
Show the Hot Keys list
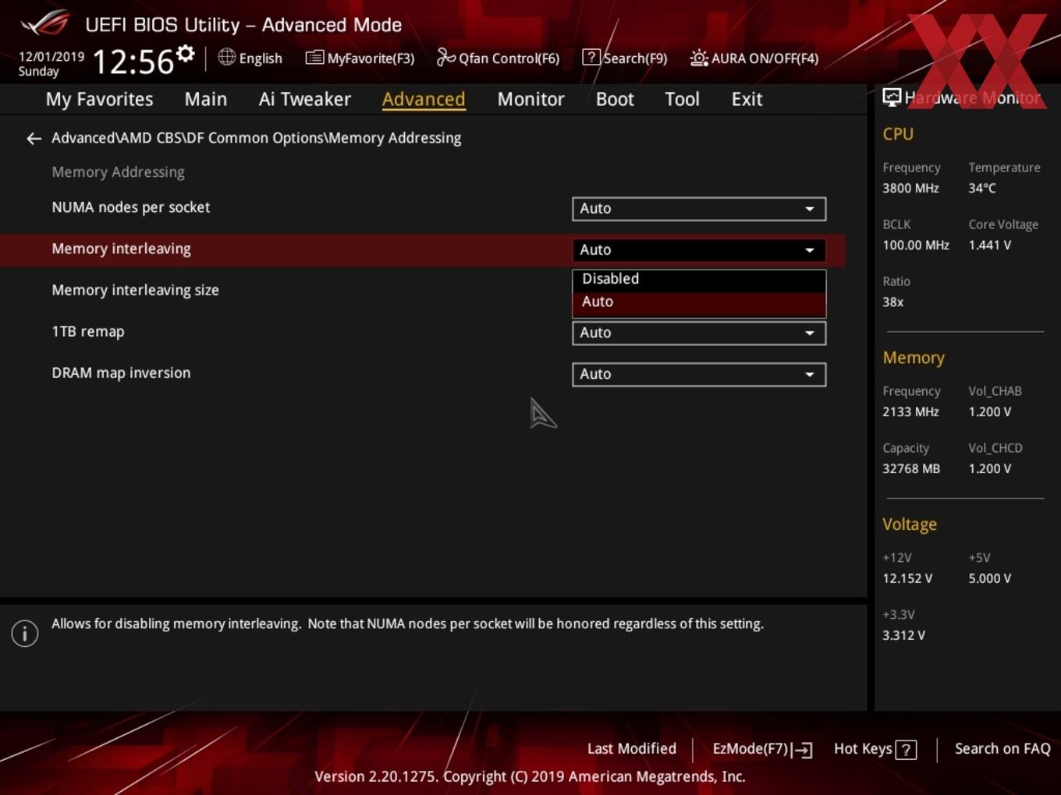[x=875, y=749]
